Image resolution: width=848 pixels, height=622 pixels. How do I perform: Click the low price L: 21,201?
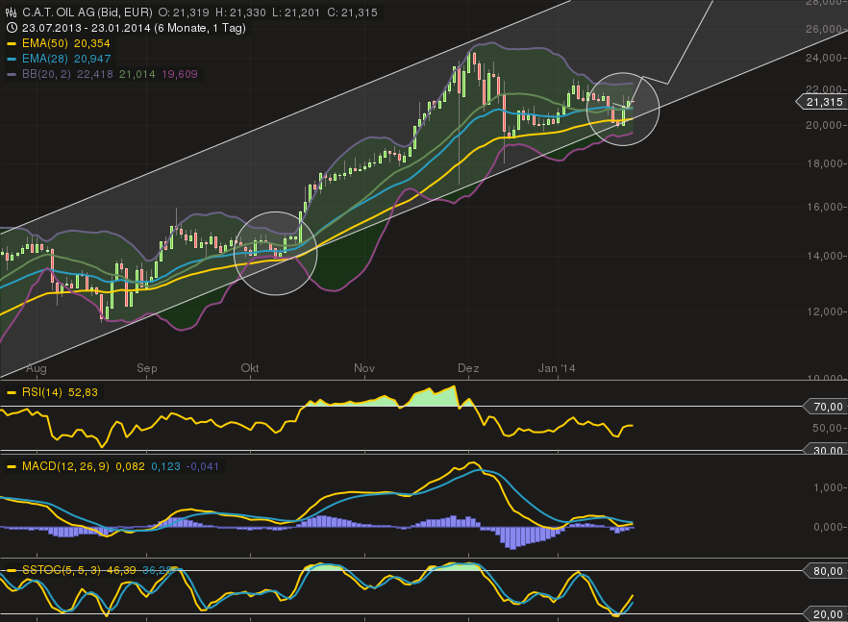296,12
